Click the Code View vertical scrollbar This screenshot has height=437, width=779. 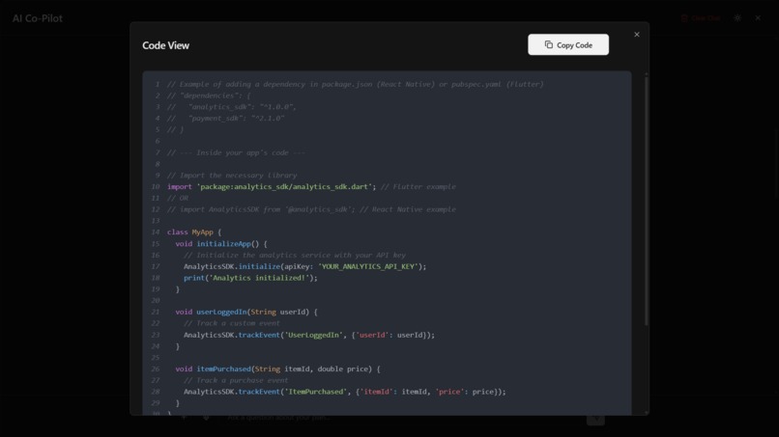point(646,201)
